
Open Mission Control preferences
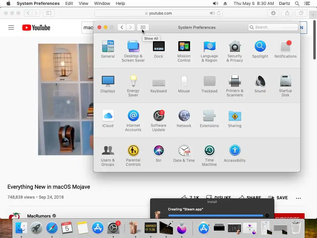(x=184, y=51)
